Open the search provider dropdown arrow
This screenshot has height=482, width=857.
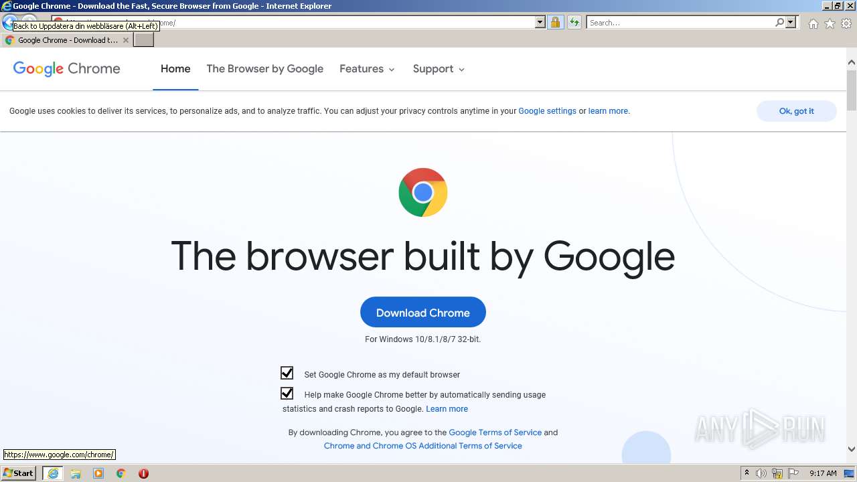791,22
